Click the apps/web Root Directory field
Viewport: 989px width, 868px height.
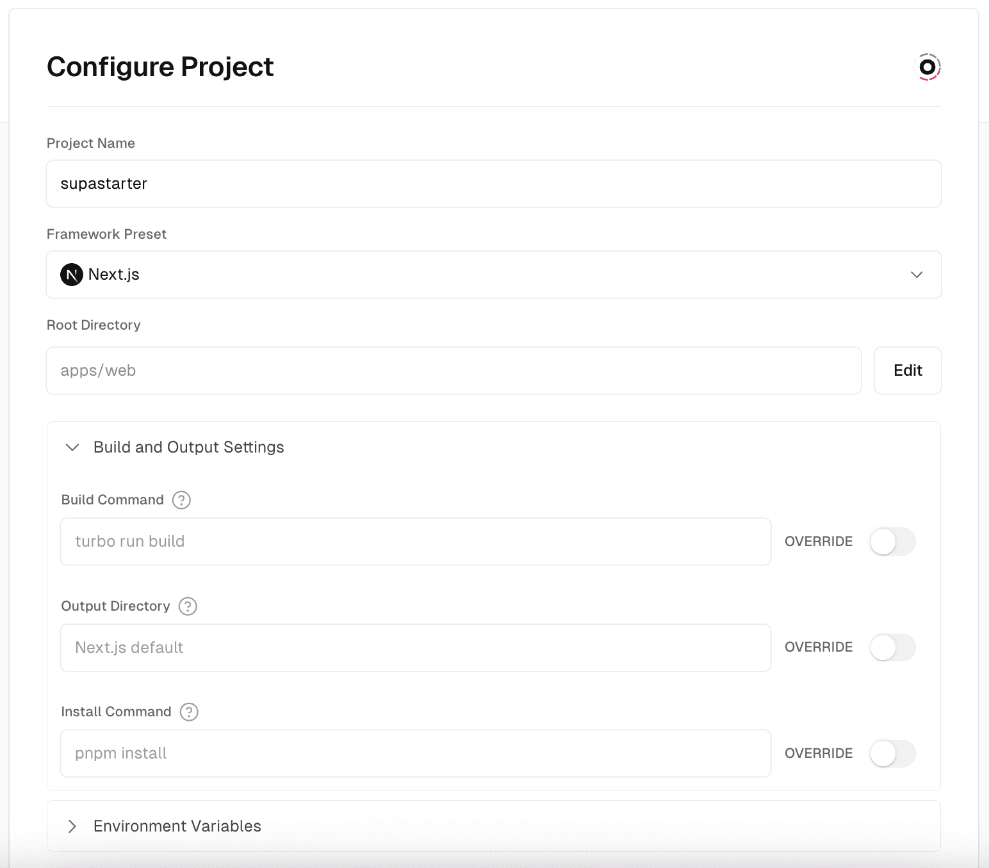click(x=454, y=371)
